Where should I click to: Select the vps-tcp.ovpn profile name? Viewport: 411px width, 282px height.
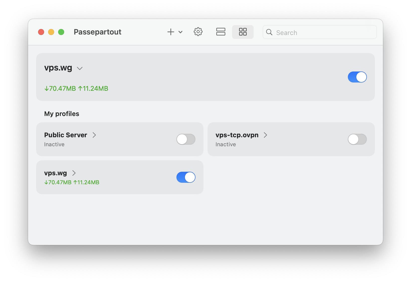click(237, 135)
